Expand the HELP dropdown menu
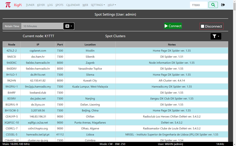 (x=112, y=5)
